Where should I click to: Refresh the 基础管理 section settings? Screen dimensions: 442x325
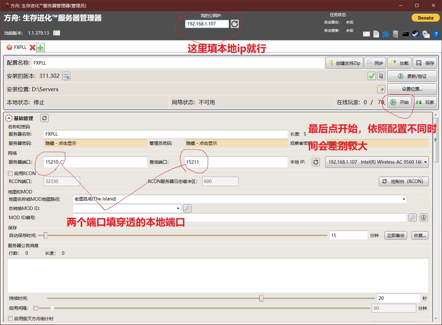[x=44, y=118]
